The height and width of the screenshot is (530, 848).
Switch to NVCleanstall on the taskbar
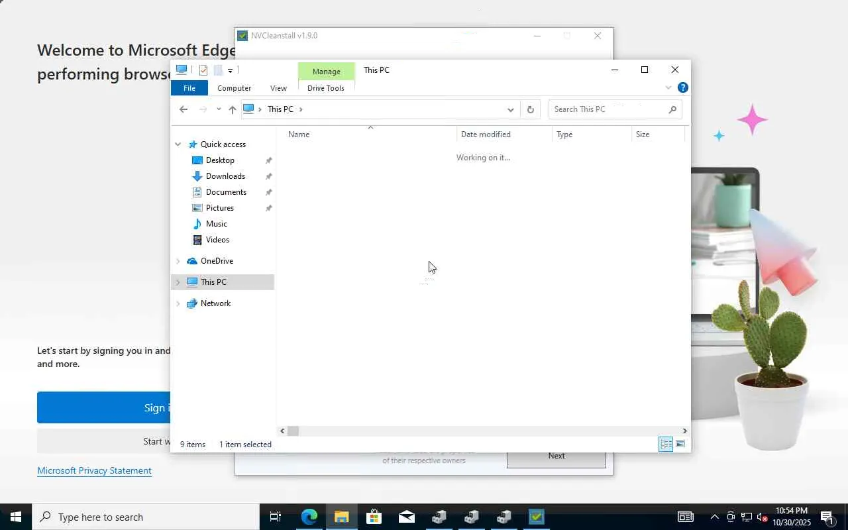(537, 517)
